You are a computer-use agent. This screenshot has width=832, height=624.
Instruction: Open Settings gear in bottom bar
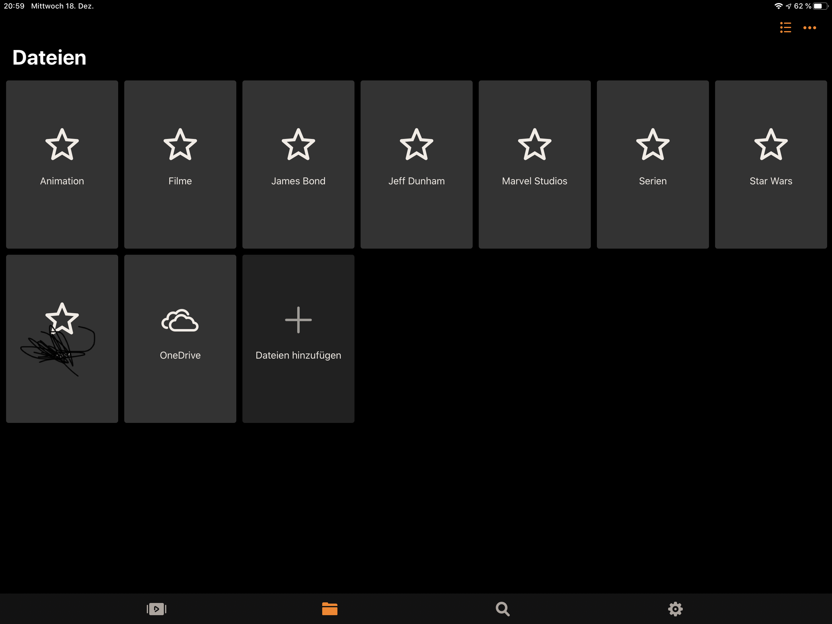[675, 608]
